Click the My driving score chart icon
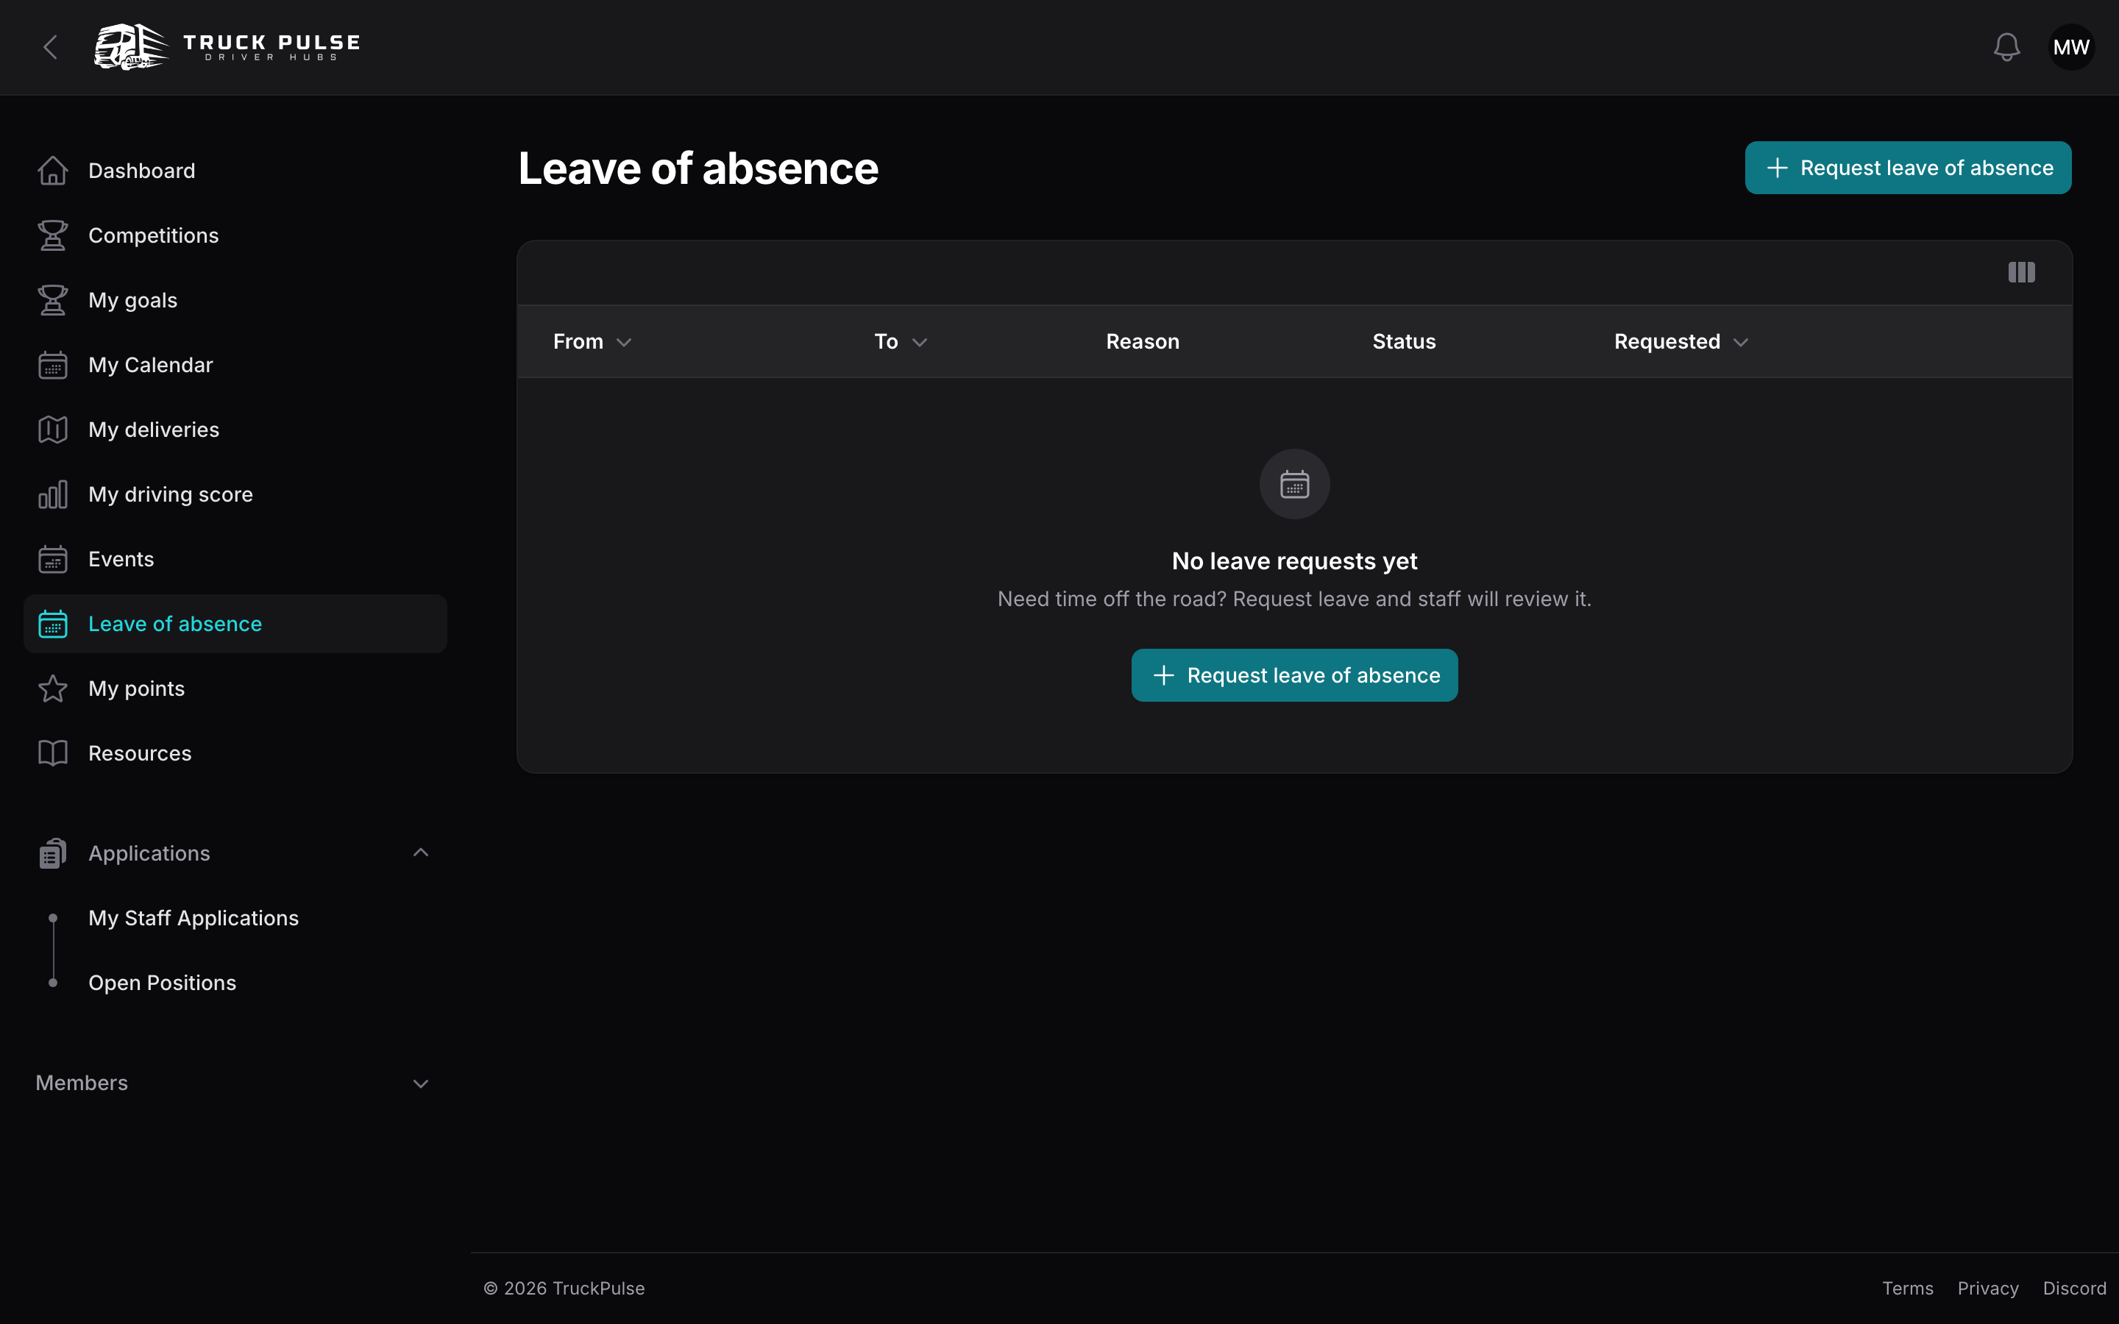Image resolution: width=2119 pixels, height=1324 pixels. coord(52,495)
